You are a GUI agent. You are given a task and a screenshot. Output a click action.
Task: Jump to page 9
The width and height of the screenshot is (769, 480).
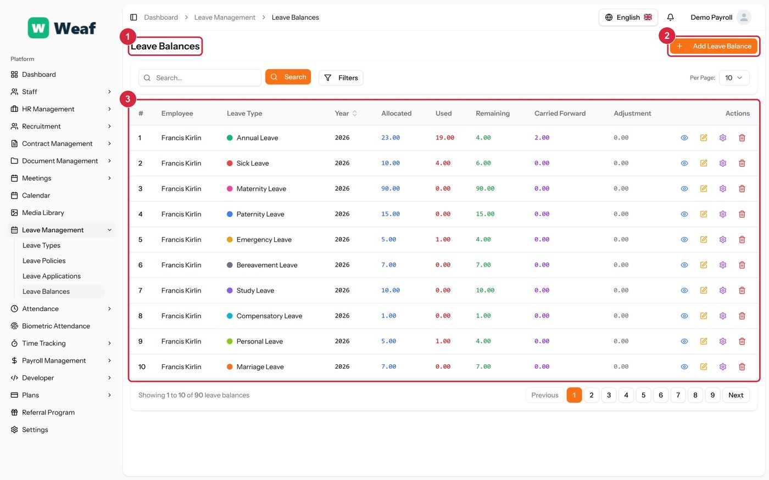pos(712,395)
